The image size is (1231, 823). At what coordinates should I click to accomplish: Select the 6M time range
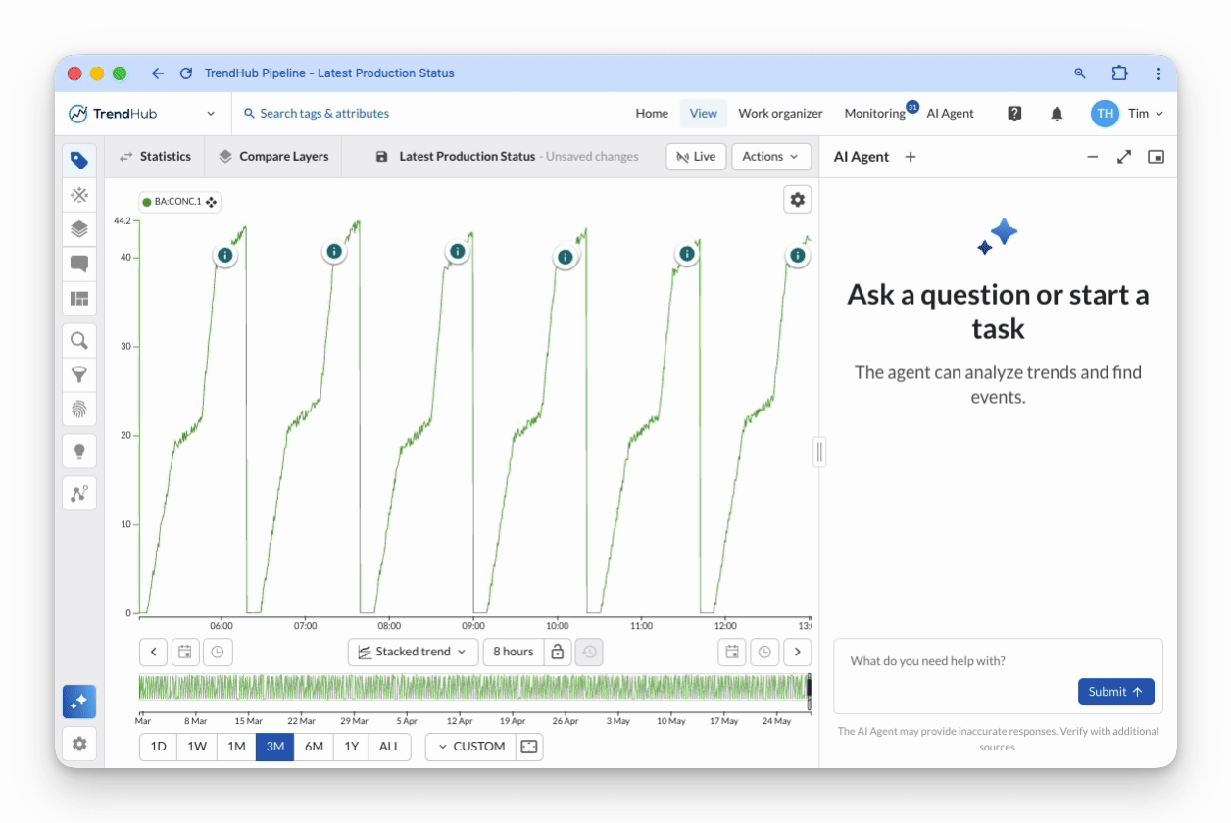[x=314, y=747]
